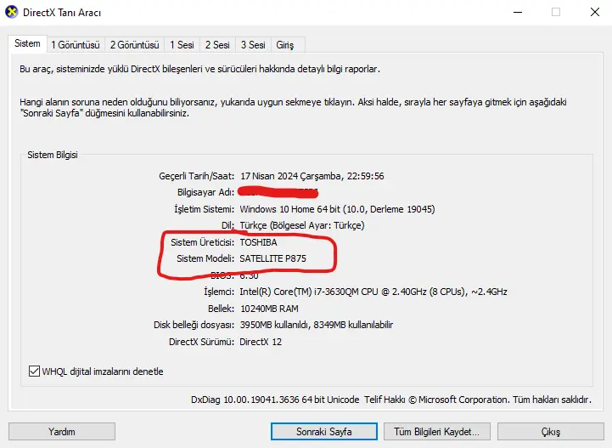This screenshot has width=612, height=448.
Task: Click the 3950MB kullanıldı page file value
Action: tap(316, 325)
